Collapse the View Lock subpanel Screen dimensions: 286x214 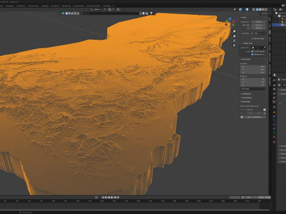[247, 43]
